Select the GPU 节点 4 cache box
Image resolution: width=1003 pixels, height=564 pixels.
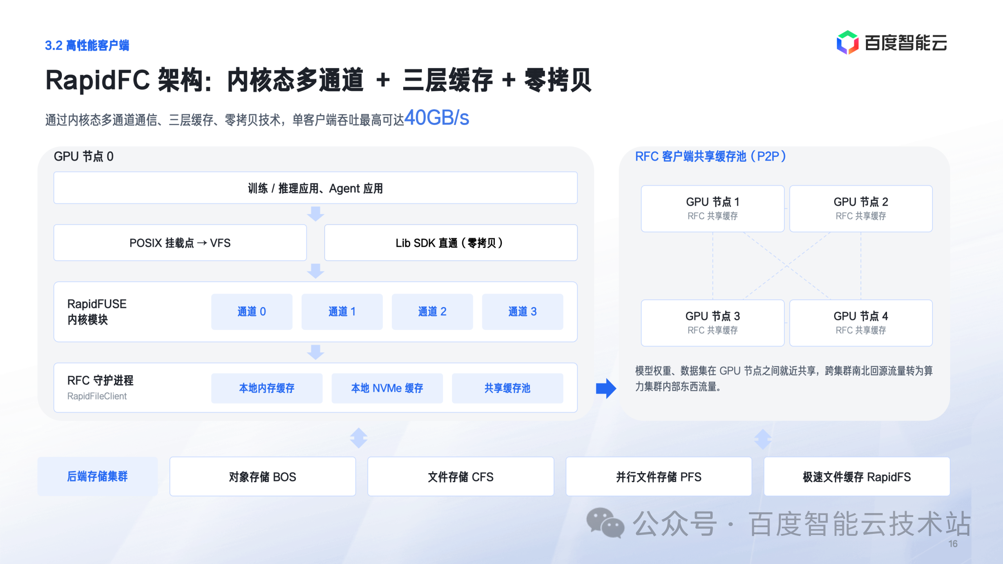[x=860, y=323]
